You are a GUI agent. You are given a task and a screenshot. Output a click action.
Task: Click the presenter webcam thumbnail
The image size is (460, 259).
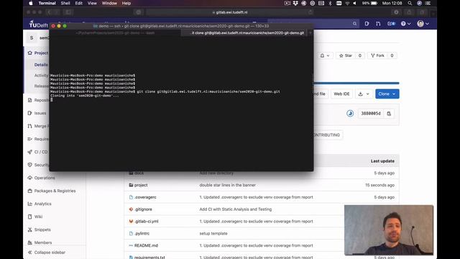389,230
